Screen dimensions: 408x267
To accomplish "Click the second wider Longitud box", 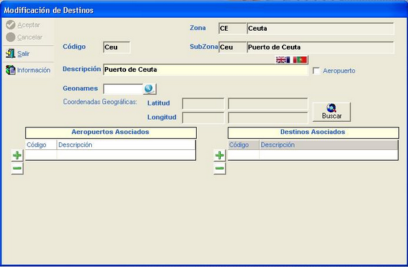I will click(x=268, y=118).
